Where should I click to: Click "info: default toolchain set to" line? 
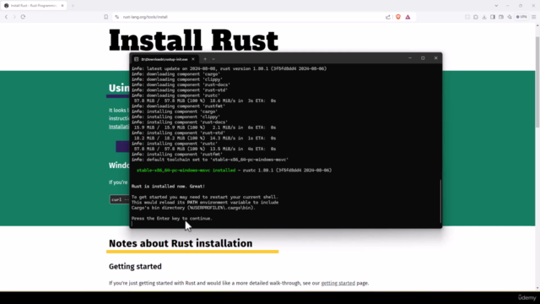coord(210,160)
